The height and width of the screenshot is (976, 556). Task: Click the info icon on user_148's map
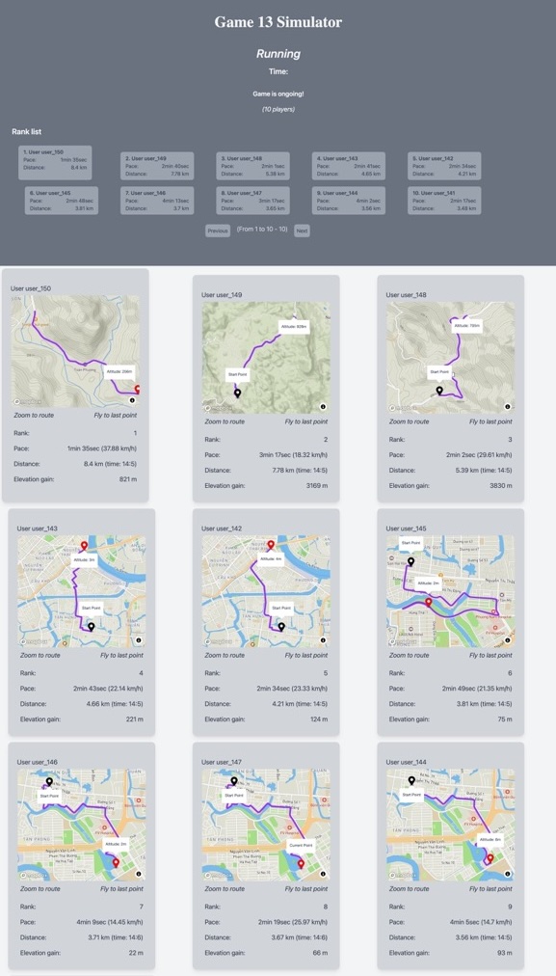coord(508,406)
